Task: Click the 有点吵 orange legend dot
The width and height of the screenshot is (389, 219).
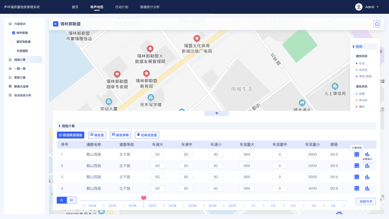Action: (357, 100)
